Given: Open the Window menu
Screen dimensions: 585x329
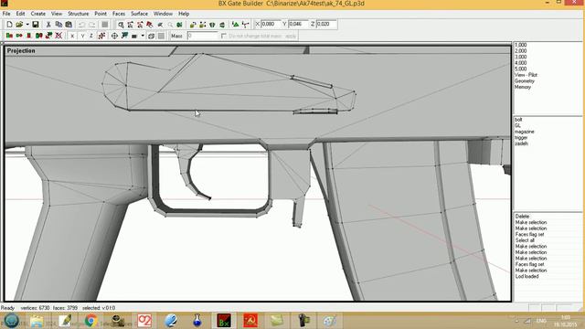Looking at the screenshot, I should [163, 14].
